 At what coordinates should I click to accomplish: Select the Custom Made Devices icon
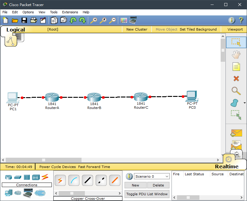point(28,193)
